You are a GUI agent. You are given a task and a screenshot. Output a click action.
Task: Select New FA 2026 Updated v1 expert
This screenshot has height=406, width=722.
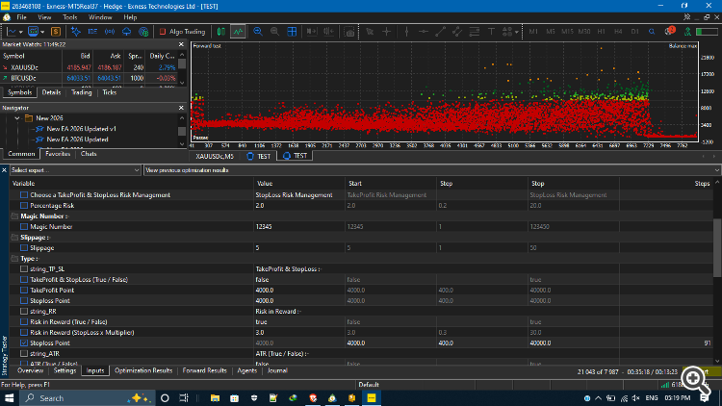pos(81,129)
